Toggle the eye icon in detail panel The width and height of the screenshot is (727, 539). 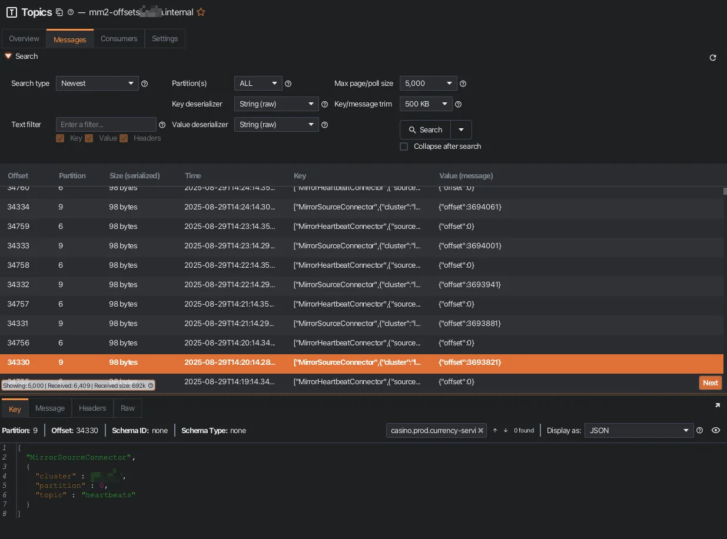click(716, 431)
